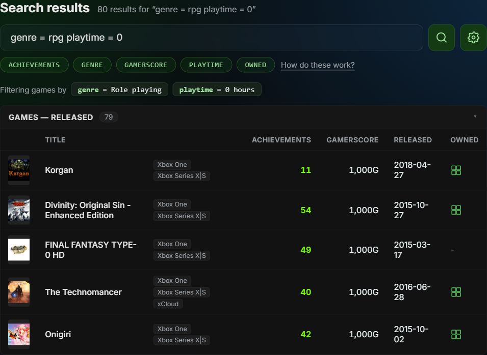Click Xbox Series X|S tag for FINAL FANTASY
This screenshot has width=487, height=355.
182,255
